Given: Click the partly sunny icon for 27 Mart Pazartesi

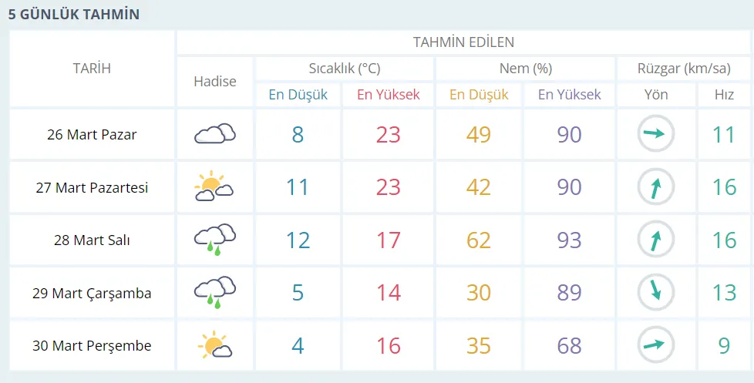Looking at the screenshot, I should (x=214, y=187).
